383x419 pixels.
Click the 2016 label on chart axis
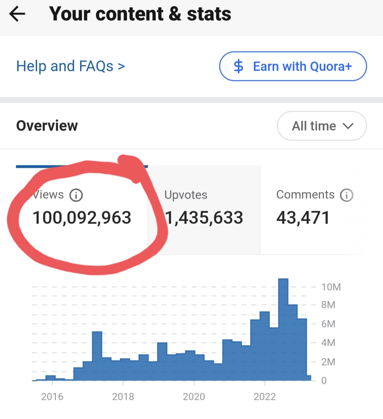pos(52,397)
